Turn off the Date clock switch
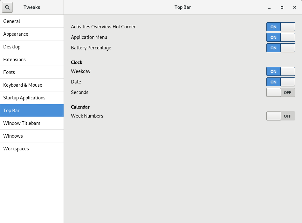 coord(280,82)
